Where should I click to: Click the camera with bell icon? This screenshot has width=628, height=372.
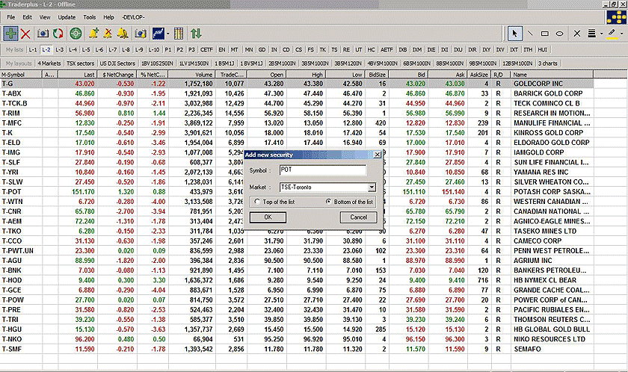141,34
